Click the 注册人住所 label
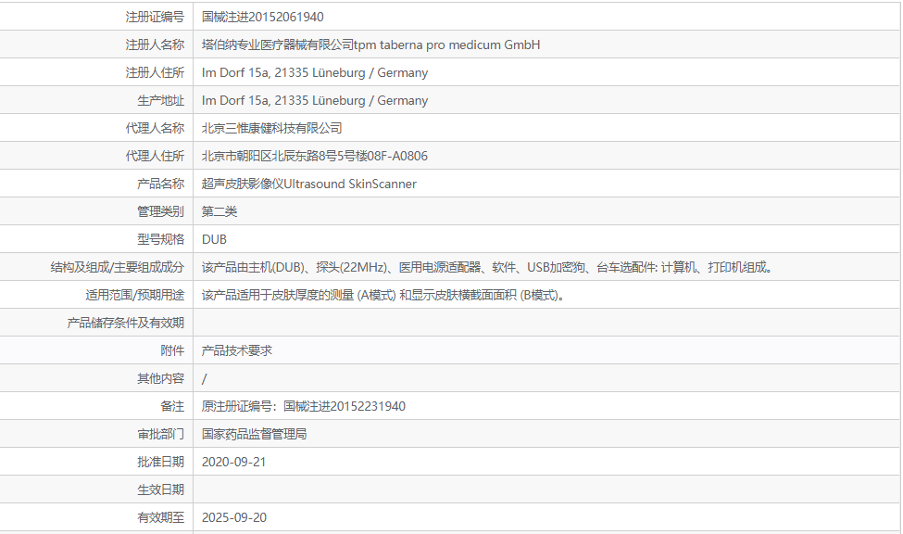Screen dimensions: 903x534 pos(155,72)
